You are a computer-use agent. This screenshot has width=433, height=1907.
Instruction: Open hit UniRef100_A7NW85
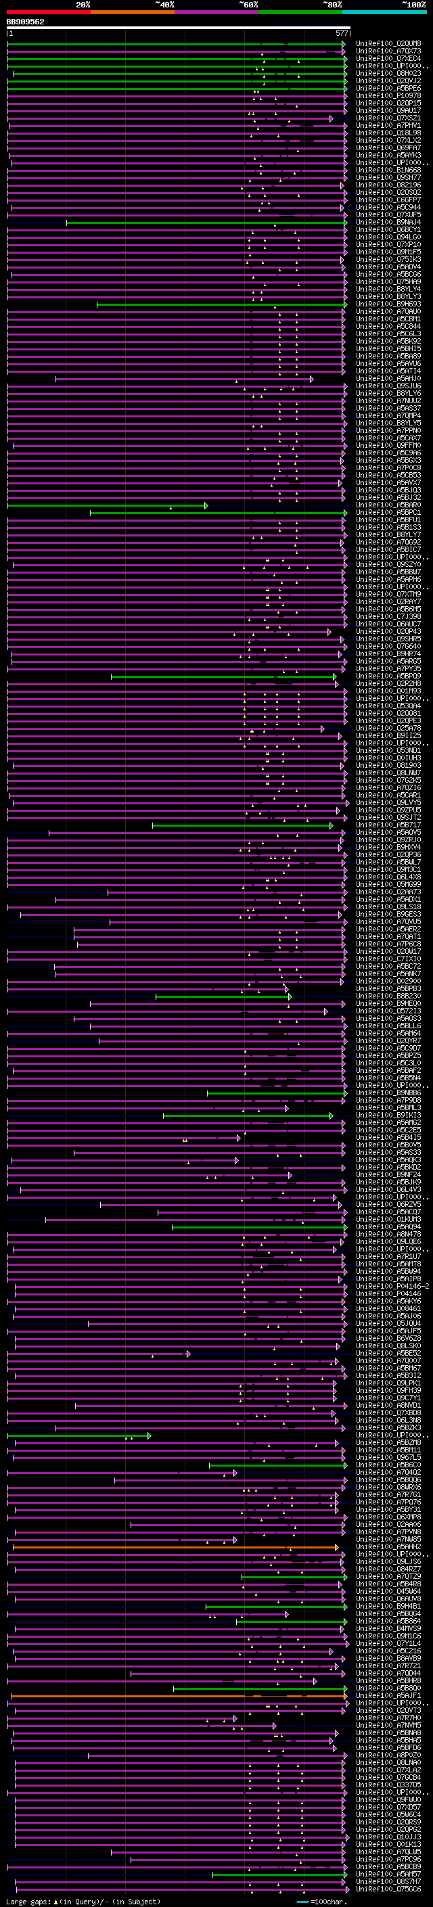388,1540
